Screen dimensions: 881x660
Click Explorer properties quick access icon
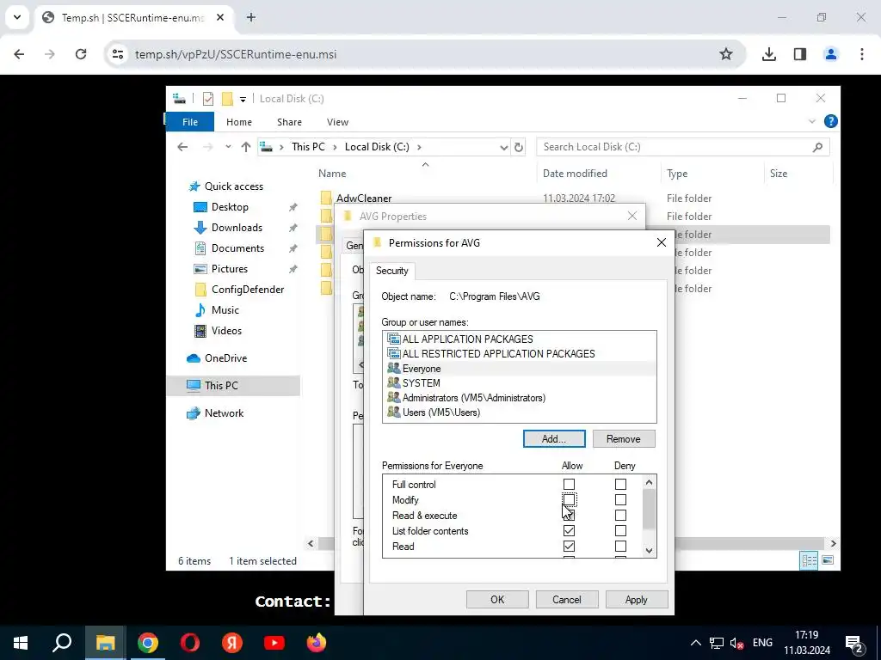(208, 99)
